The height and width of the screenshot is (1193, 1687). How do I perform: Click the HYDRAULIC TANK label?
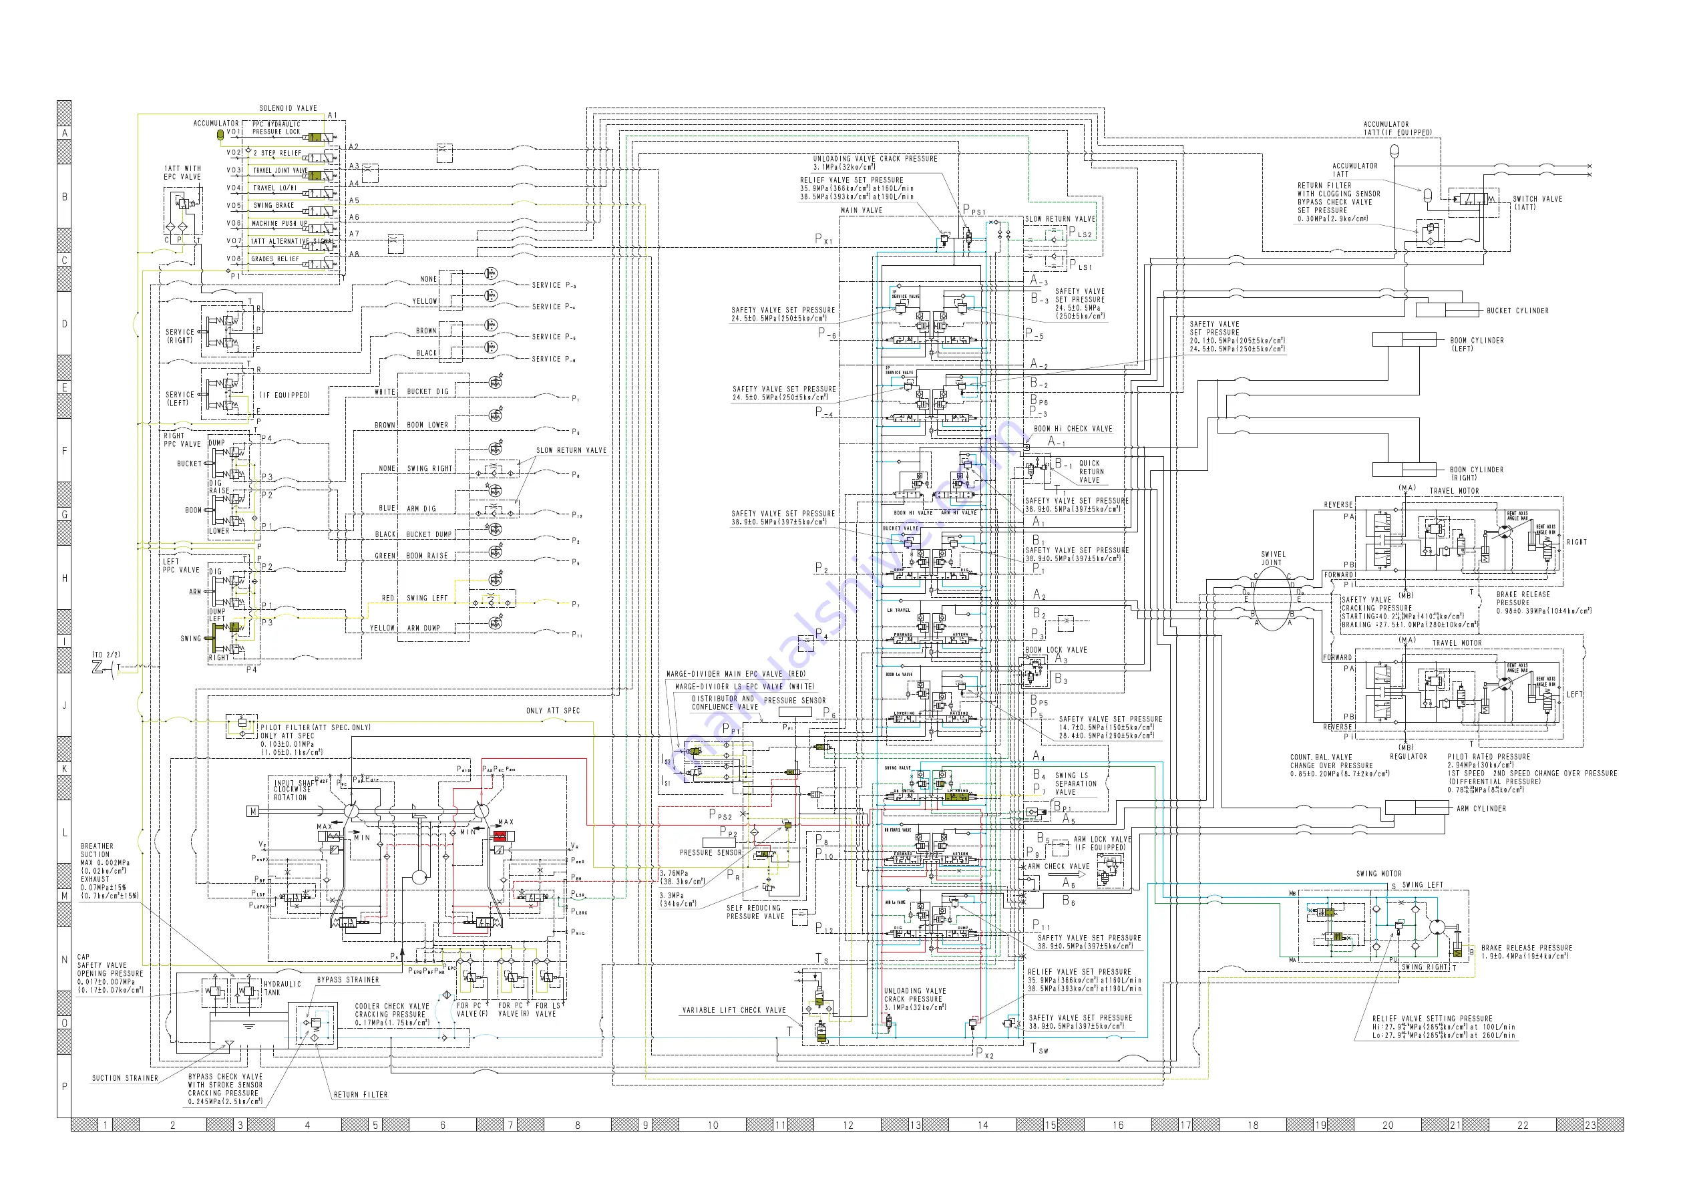[282, 988]
